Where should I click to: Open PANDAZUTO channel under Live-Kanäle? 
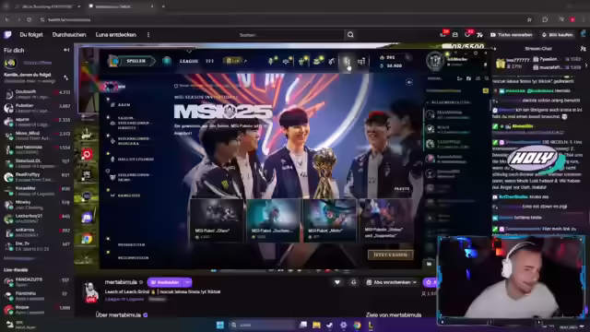pos(37,282)
